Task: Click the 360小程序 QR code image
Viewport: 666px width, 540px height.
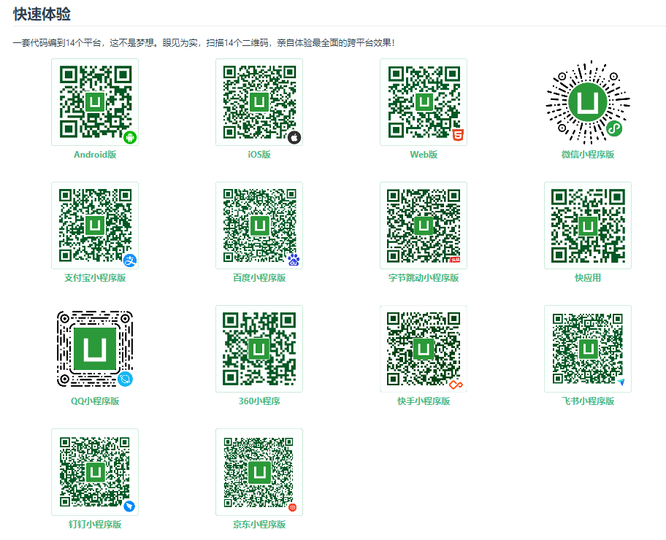Action: 259,349
